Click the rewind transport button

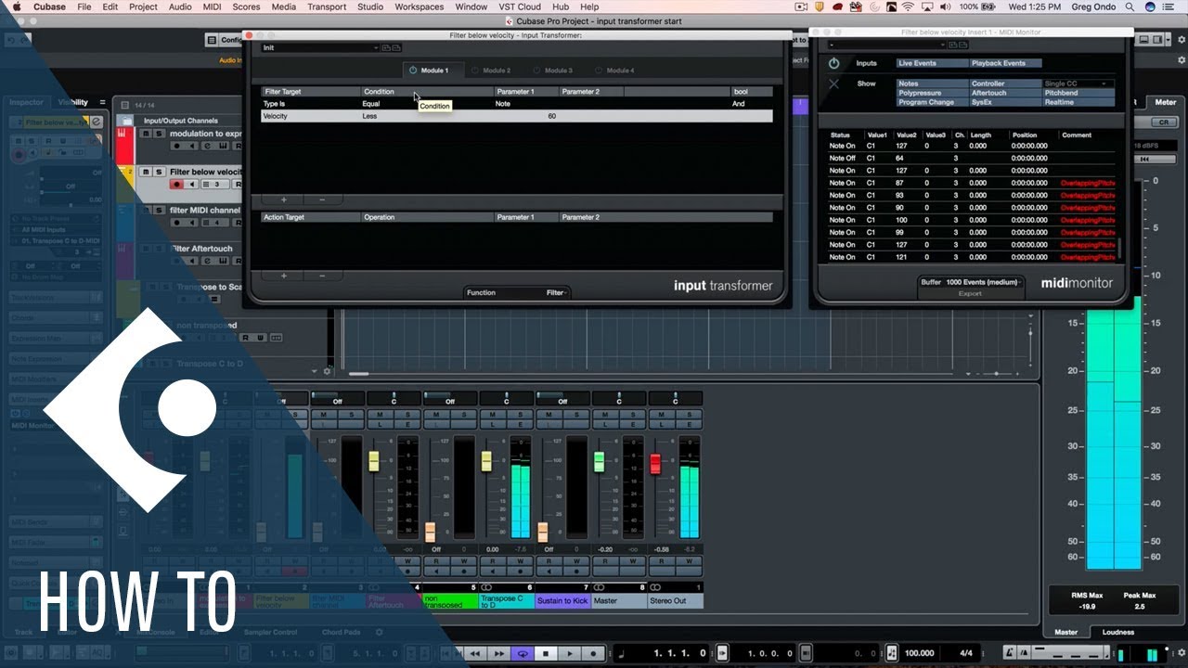pyautogui.click(x=475, y=653)
